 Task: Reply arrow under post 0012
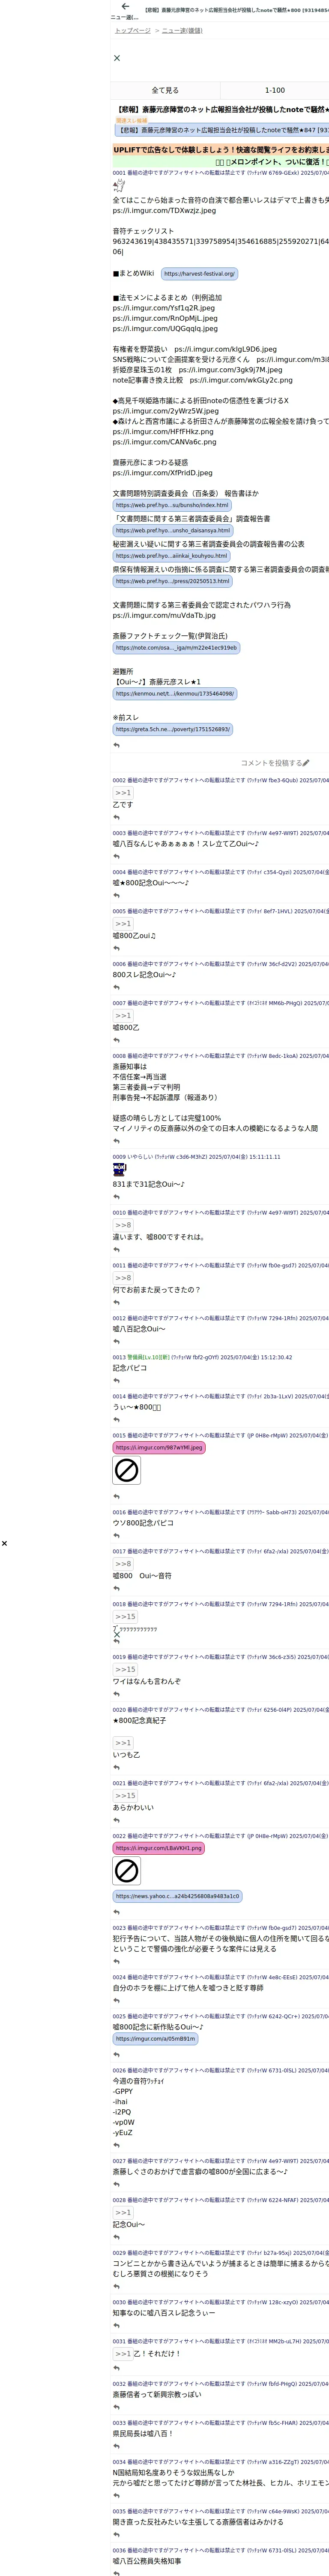pyautogui.click(x=116, y=1342)
